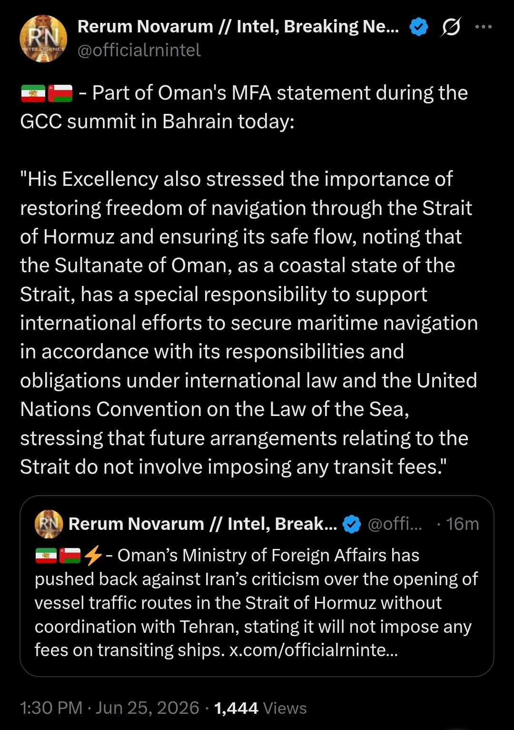Tap the Oman flag emoji in the quoted post
The height and width of the screenshot is (730, 514).
pos(70,556)
